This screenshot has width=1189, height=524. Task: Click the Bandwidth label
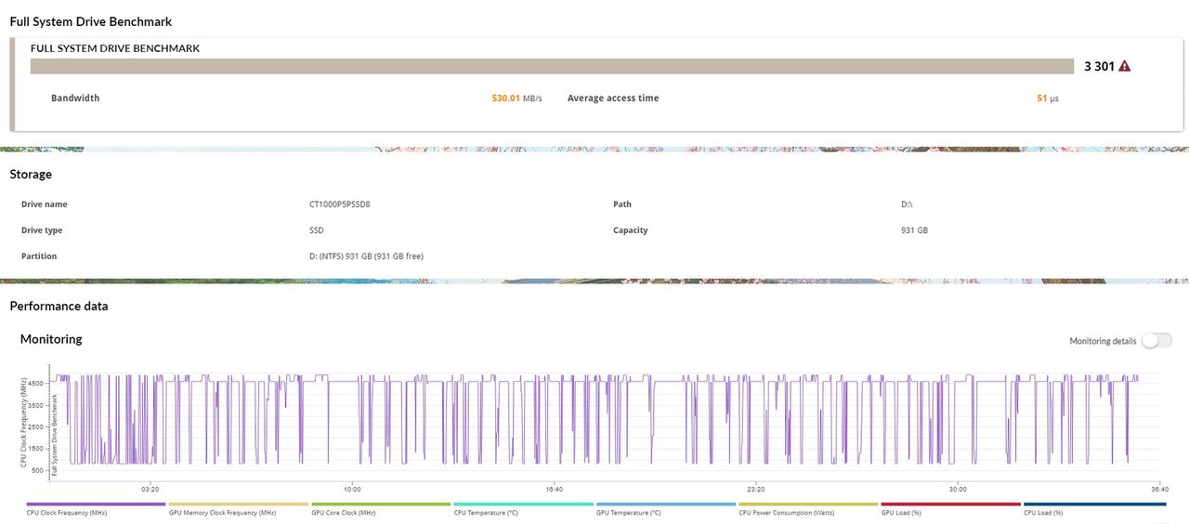coord(75,98)
